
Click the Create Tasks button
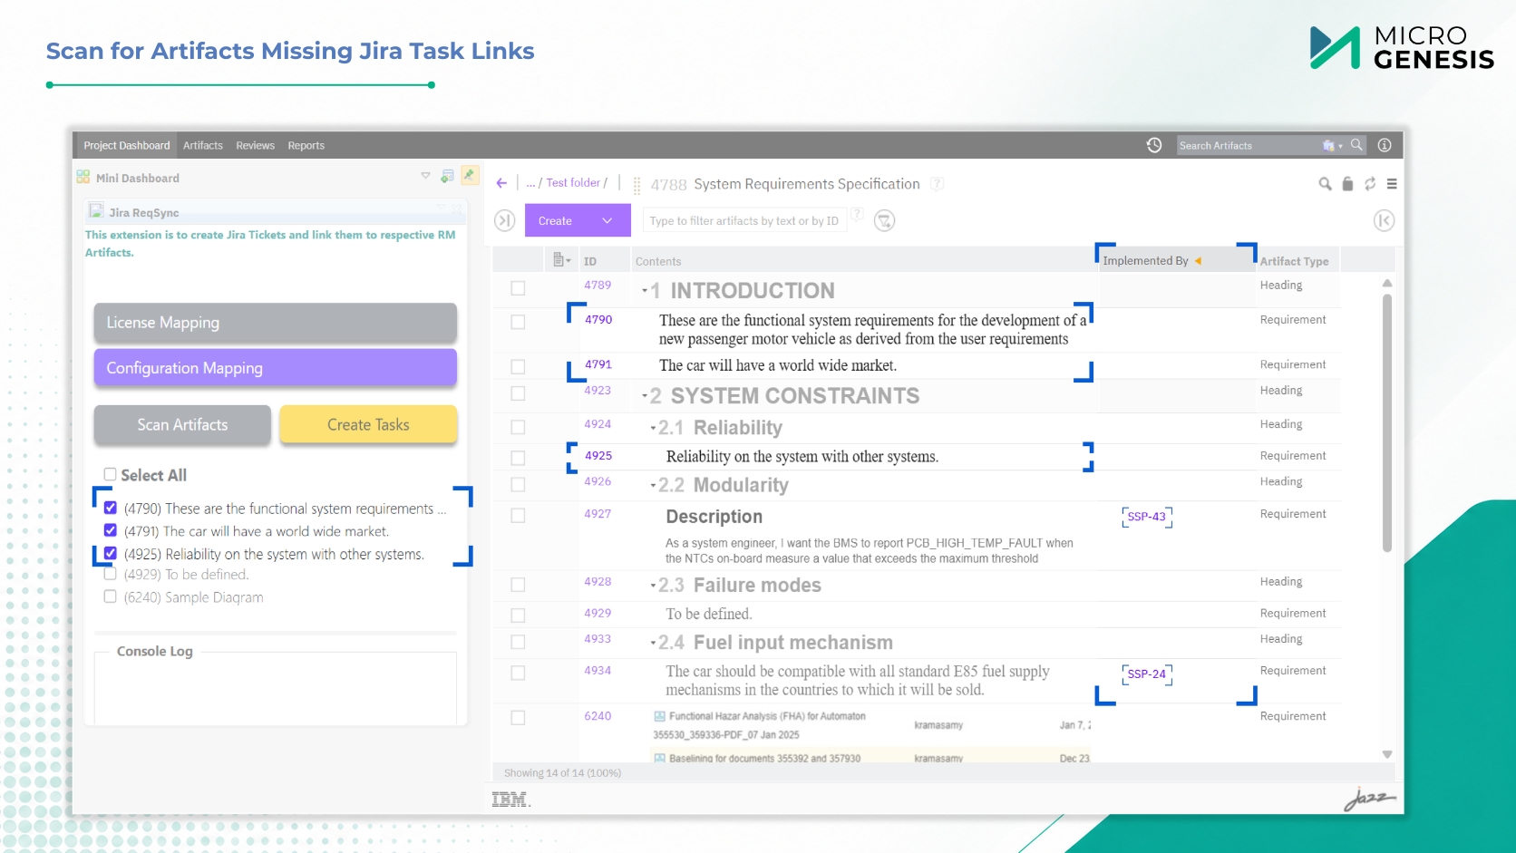pos(368,424)
